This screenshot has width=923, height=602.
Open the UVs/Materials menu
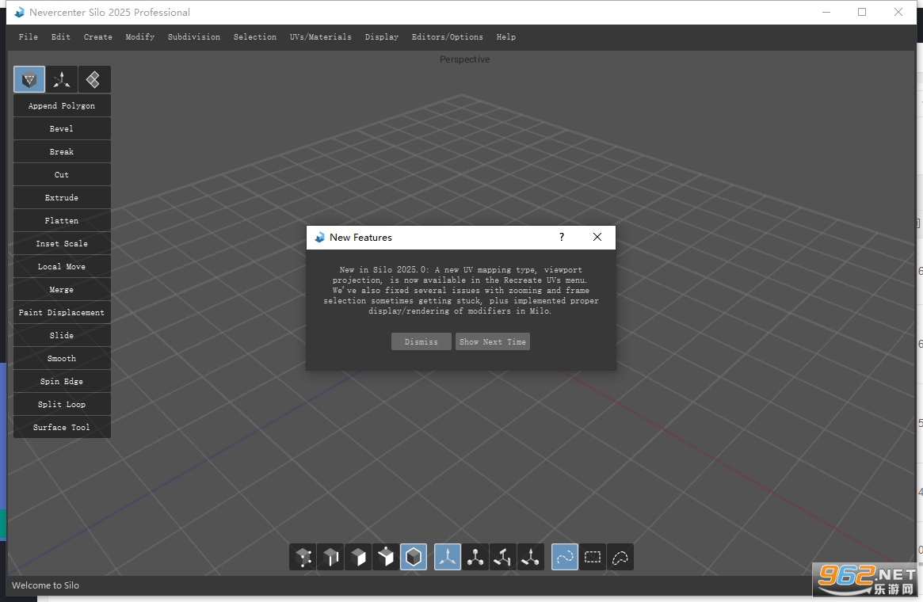(320, 37)
